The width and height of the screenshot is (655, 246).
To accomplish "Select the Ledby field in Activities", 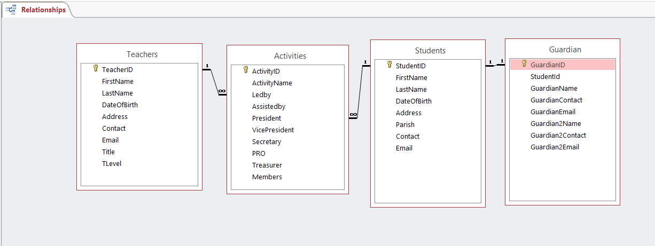I will click(x=261, y=94).
